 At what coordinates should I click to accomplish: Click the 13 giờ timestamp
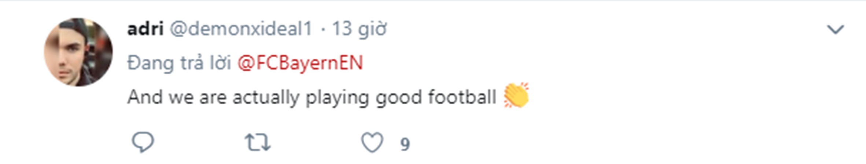click(x=359, y=28)
